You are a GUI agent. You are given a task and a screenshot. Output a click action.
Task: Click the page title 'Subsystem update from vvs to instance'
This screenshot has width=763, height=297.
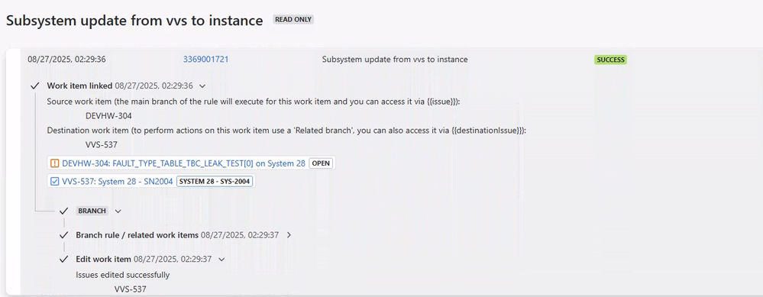point(134,21)
